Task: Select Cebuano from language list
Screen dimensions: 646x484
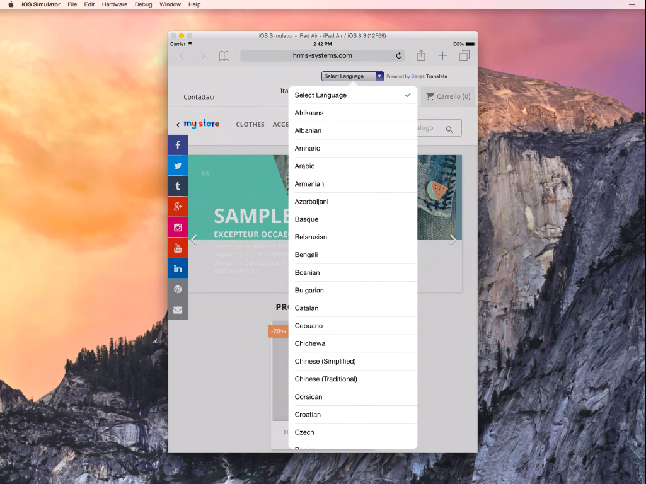Action: tap(353, 325)
